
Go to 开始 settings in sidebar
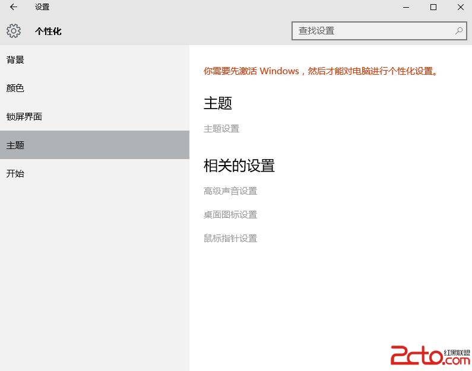click(x=15, y=174)
